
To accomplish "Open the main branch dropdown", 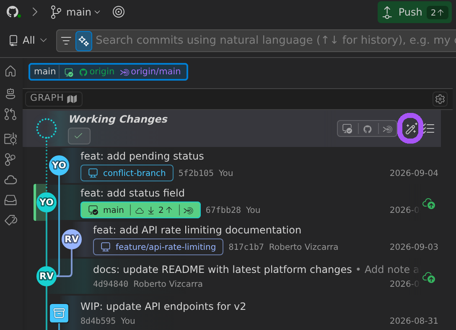I will [x=75, y=12].
